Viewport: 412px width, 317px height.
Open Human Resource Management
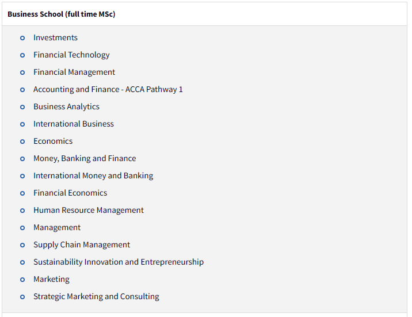pyautogui.click(x=89, y=210)
